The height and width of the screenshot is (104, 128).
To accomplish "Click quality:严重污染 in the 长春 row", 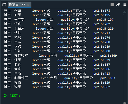I will 72,65.
